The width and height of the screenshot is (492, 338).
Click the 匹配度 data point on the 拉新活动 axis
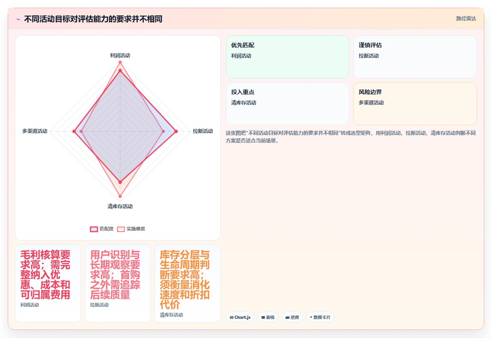[176, 131]
